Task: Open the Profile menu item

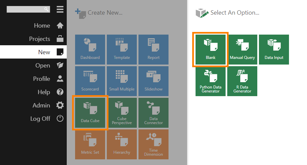Action: (42, 79)
